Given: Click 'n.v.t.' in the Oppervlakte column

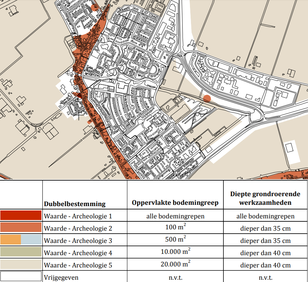Looking at the screenshot, I should pos(175,277).
